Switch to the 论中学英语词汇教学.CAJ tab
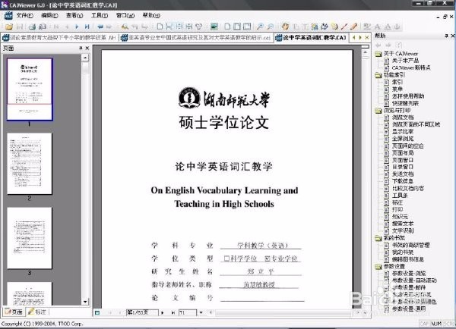 [311, 38]
